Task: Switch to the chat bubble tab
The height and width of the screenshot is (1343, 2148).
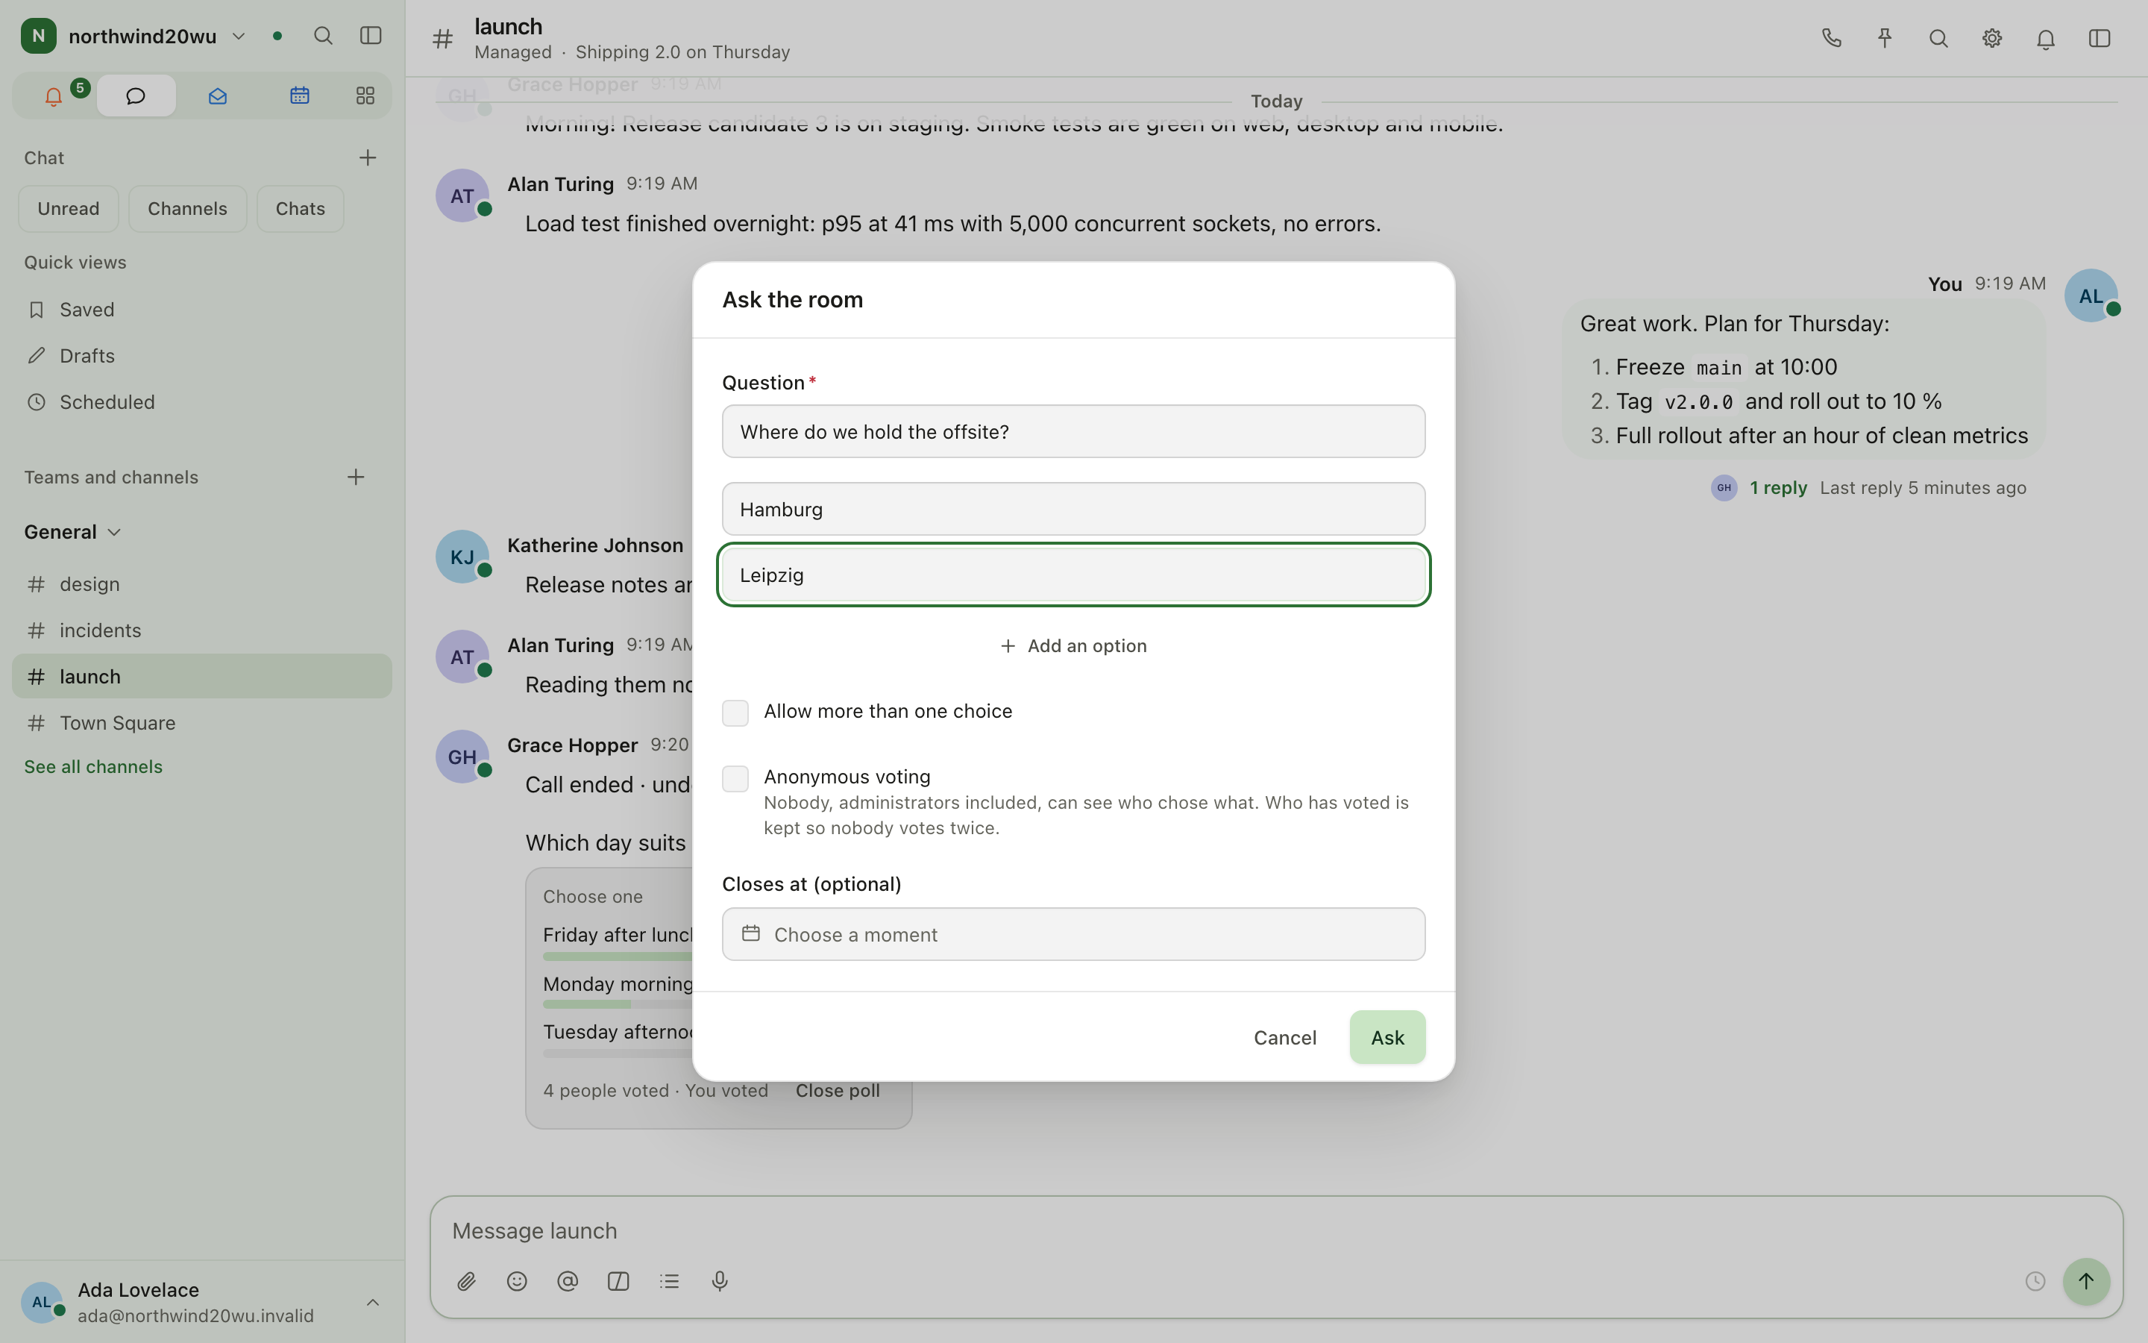Action: 136,96
